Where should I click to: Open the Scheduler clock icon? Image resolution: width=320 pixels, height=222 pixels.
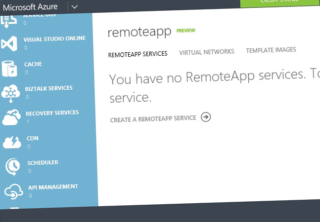[13, 167]
